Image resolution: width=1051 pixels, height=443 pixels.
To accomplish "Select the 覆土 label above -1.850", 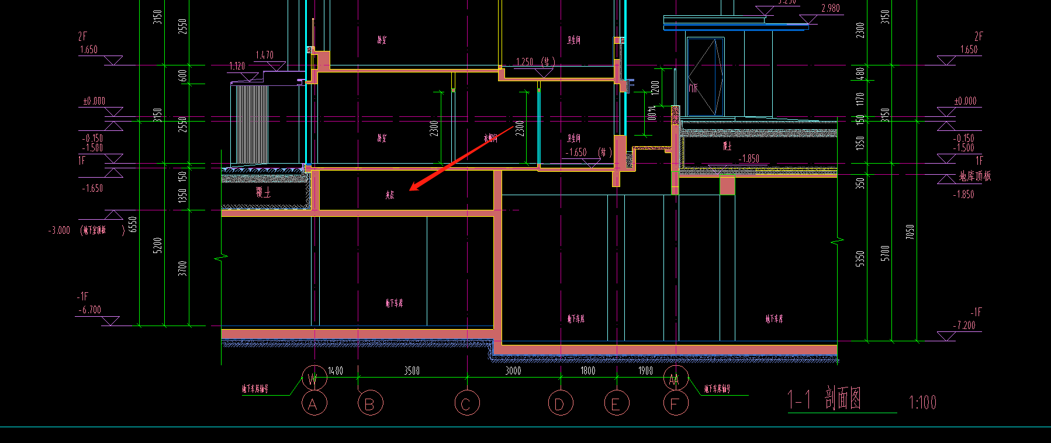I will click(727, 146).
